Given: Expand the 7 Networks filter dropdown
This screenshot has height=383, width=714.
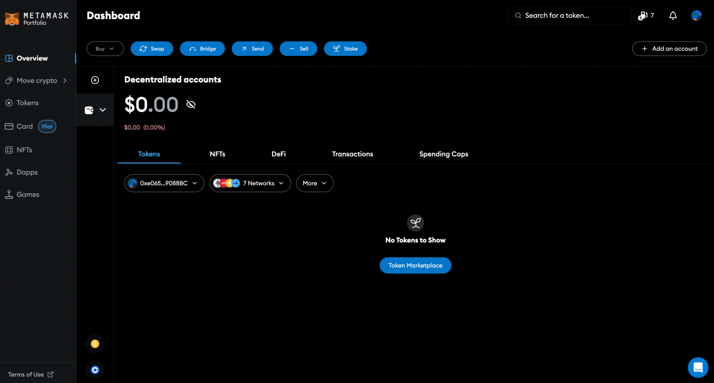Looking at the screenshot, I should pyautogui.click(x=250, y=183).
